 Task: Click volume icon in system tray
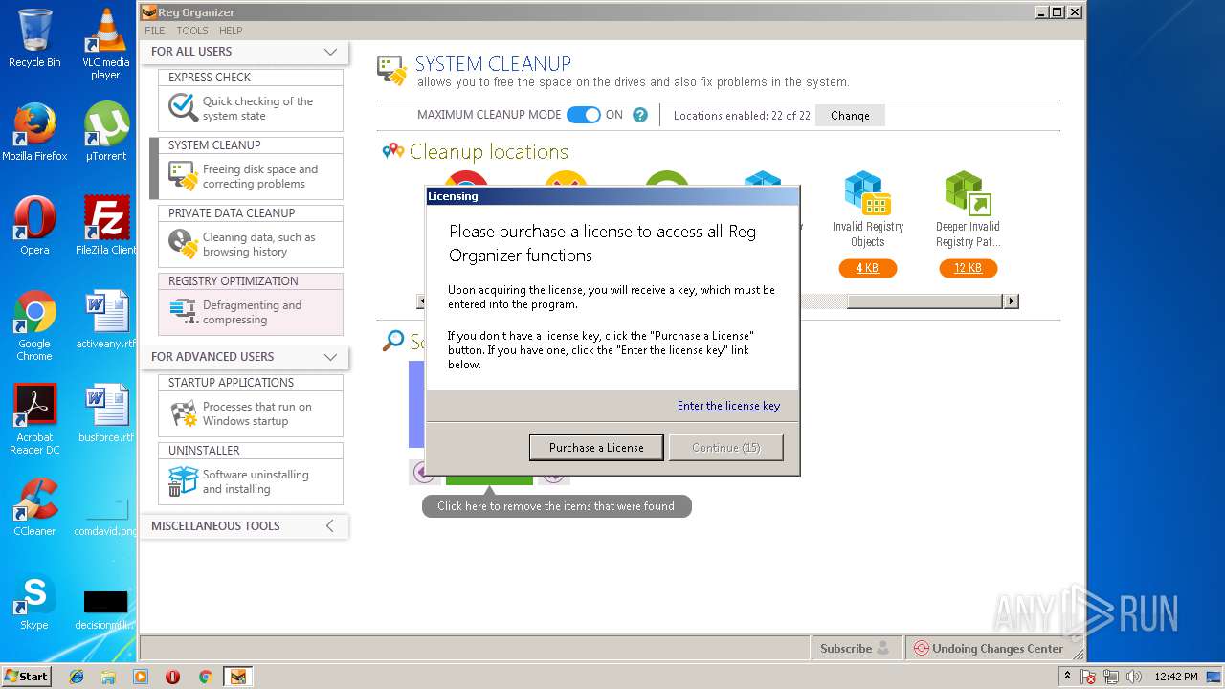1134,677
